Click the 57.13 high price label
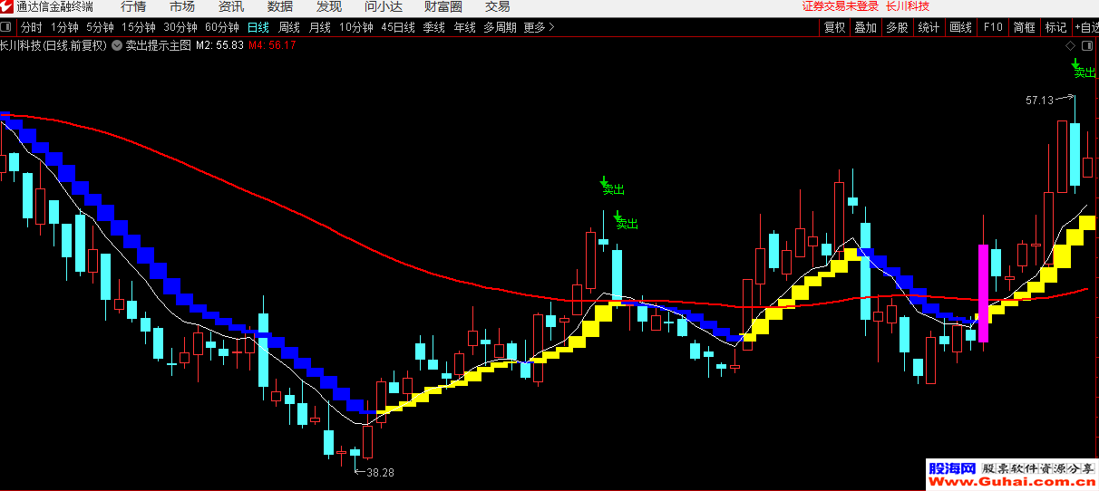Viewport: 1099px width, 491px height. point(1040,100)
